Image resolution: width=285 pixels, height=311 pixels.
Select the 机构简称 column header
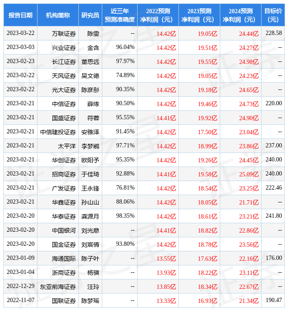tap(58, 15)
